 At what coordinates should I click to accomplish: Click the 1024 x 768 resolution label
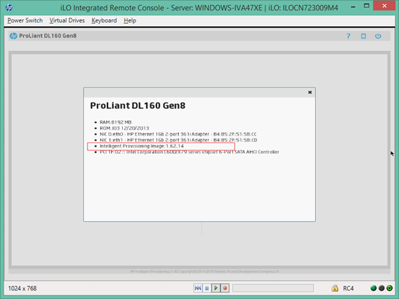(22, 288)
